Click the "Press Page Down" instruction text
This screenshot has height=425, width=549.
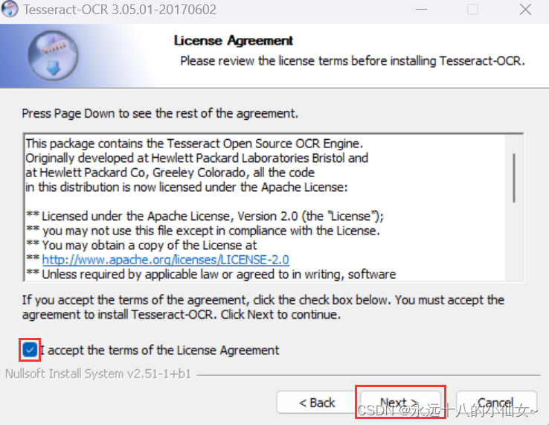point(160,113)
